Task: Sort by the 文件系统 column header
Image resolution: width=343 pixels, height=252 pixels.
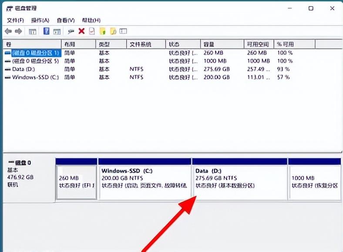Action: pos(140,44)
